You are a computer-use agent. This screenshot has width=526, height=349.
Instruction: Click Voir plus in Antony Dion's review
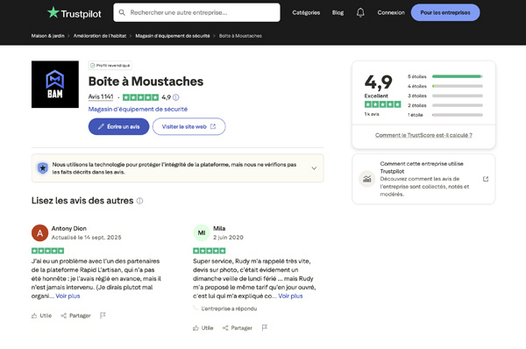click(68, 296)
